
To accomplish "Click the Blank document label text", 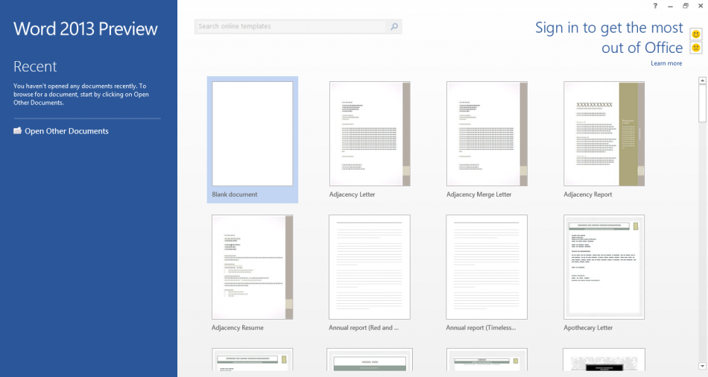I will click(x=234, y=194).
